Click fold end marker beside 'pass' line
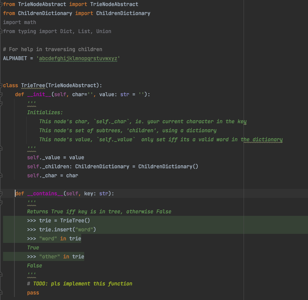The image size is (308, 300). tap(1, 293)
